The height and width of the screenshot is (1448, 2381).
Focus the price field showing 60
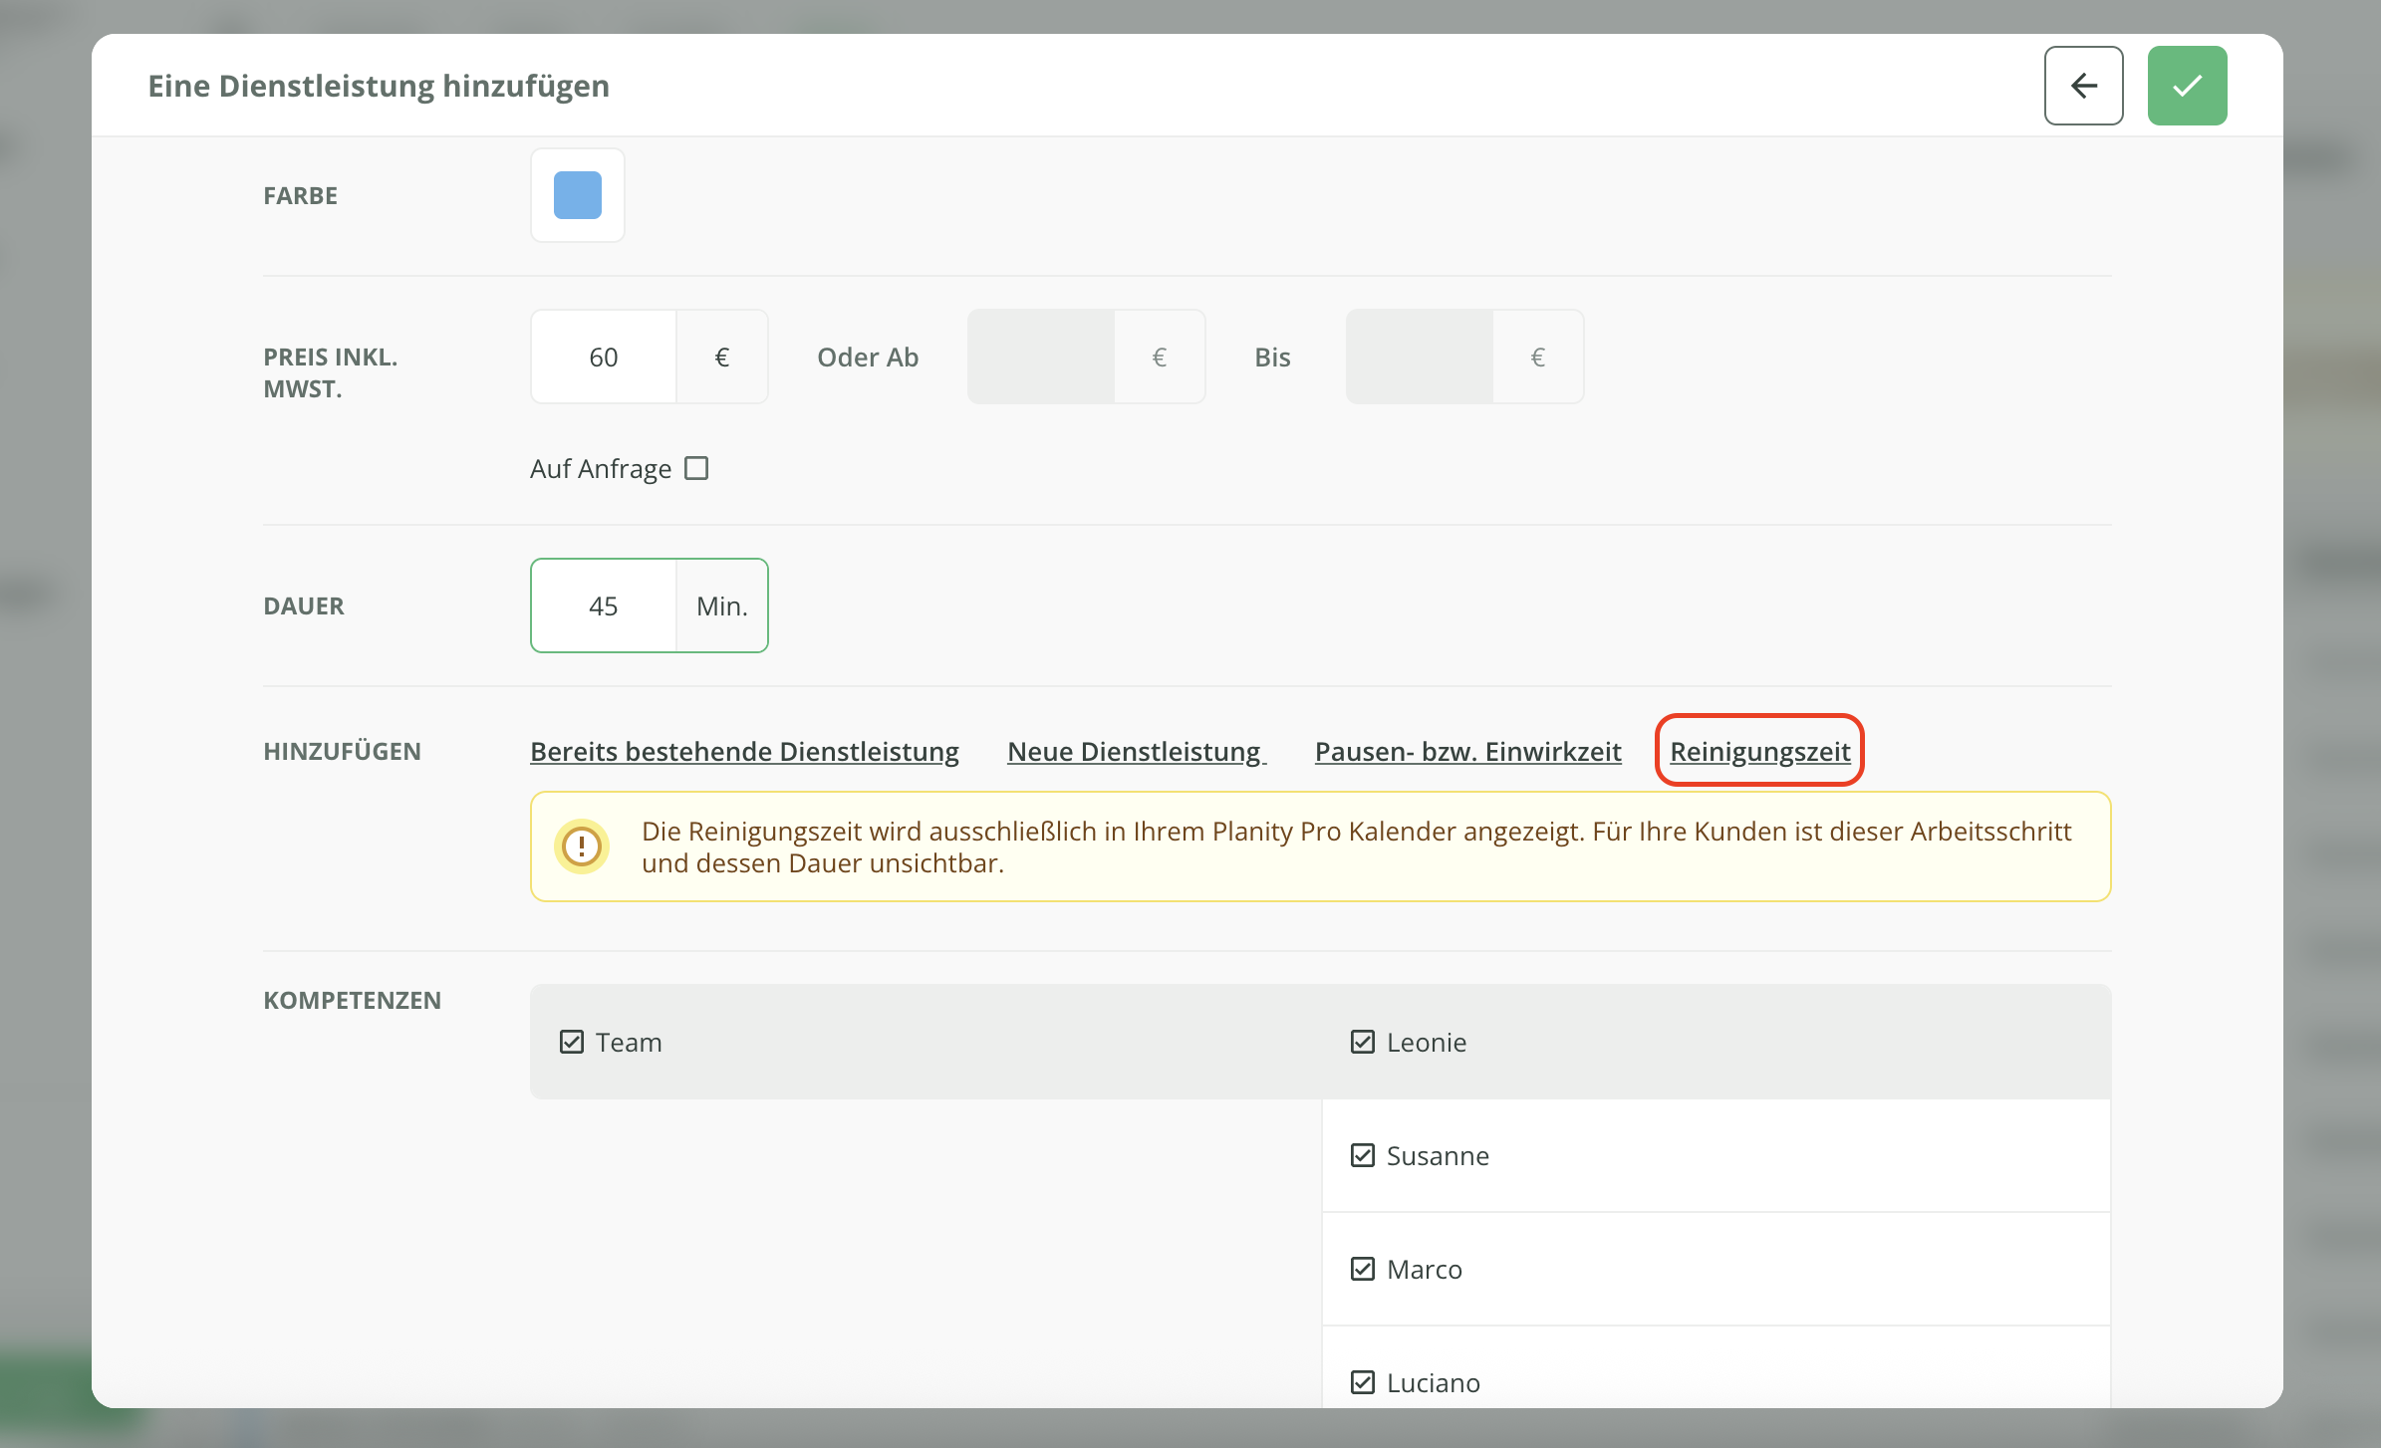(604, 357)
